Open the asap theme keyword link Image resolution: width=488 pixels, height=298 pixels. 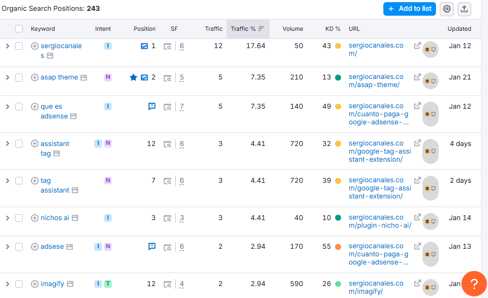[x=59, y=77]
